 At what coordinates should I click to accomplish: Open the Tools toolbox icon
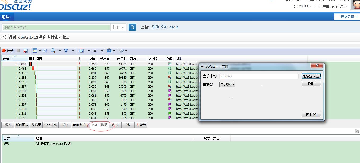109,51
